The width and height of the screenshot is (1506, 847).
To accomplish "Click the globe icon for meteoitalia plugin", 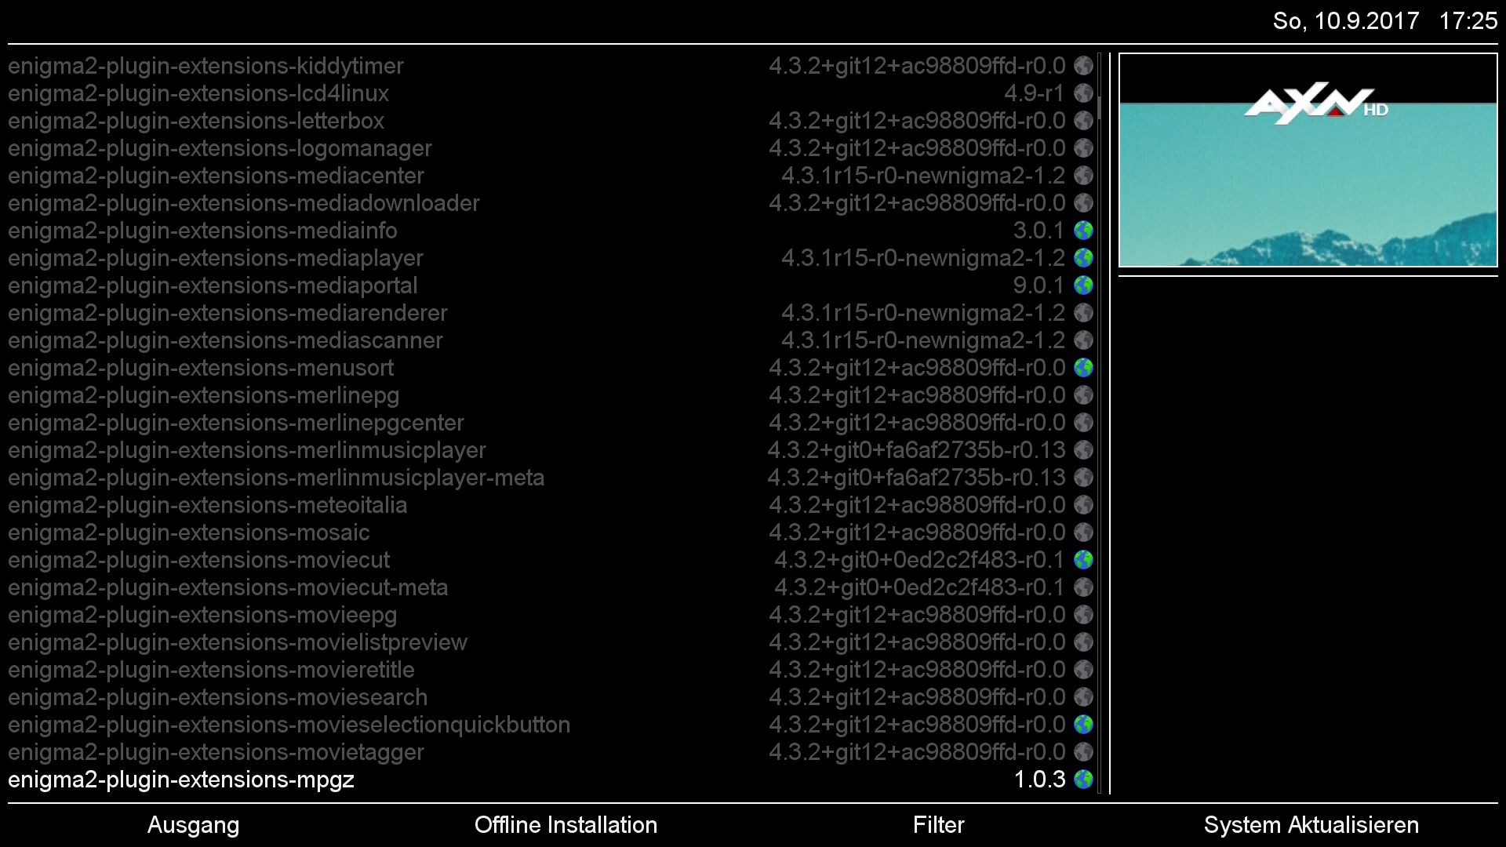I will [x=1083, y=505].
